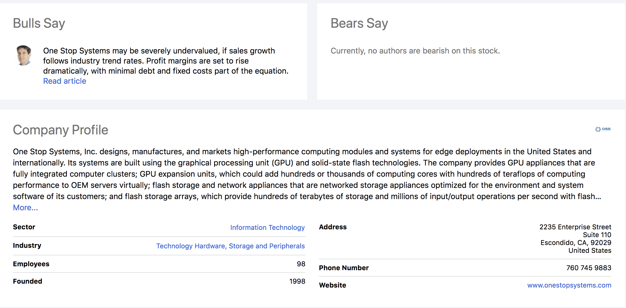
Task: Click the Founded year 1998
Action: [297, 281]
